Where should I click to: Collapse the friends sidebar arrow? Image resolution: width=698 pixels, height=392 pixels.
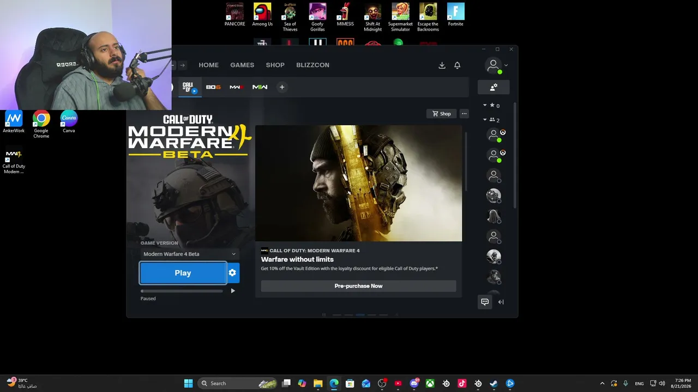(x=501, y=302)
